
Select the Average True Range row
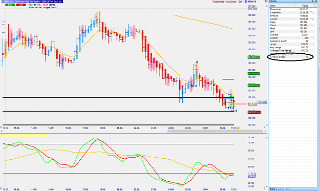click(292, 51)
